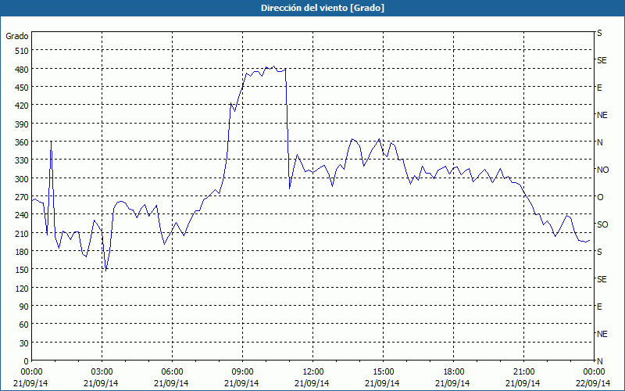
Task: Pick the 270 degree label
Action: (22, 197)
